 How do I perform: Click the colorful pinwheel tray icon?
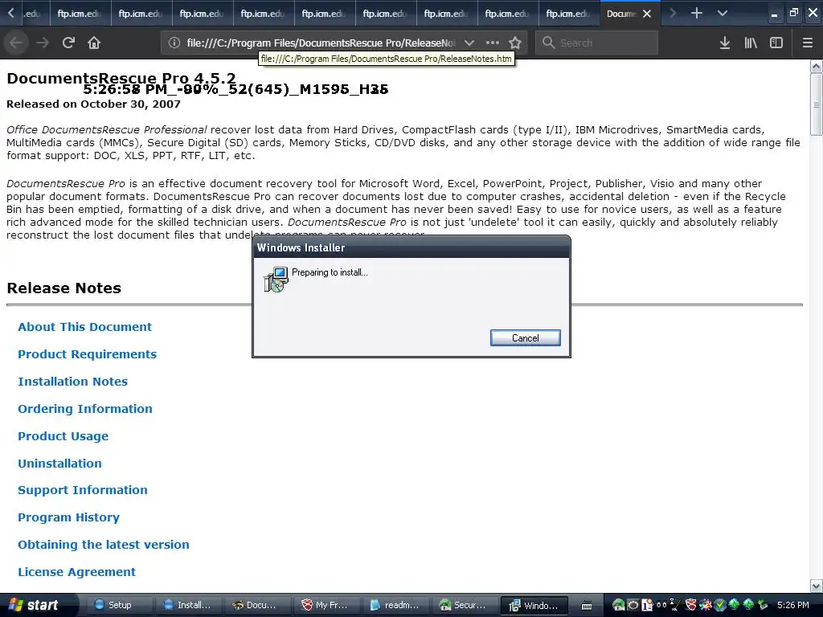click(x=705, y=605)
